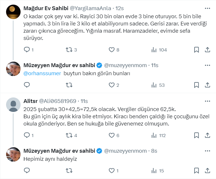Open Alitsr's default profile avatar
The image size is (216, 179).
[13, 105]
